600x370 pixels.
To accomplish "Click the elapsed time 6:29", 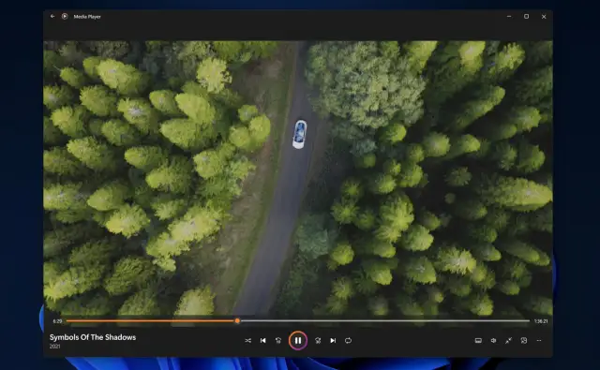I will coord(57,321).
